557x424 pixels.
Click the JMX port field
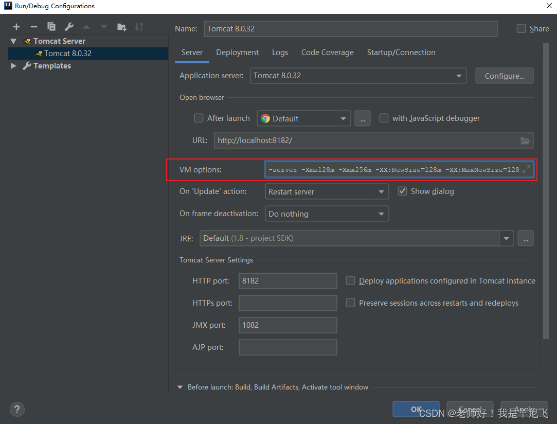pos(288,325)
